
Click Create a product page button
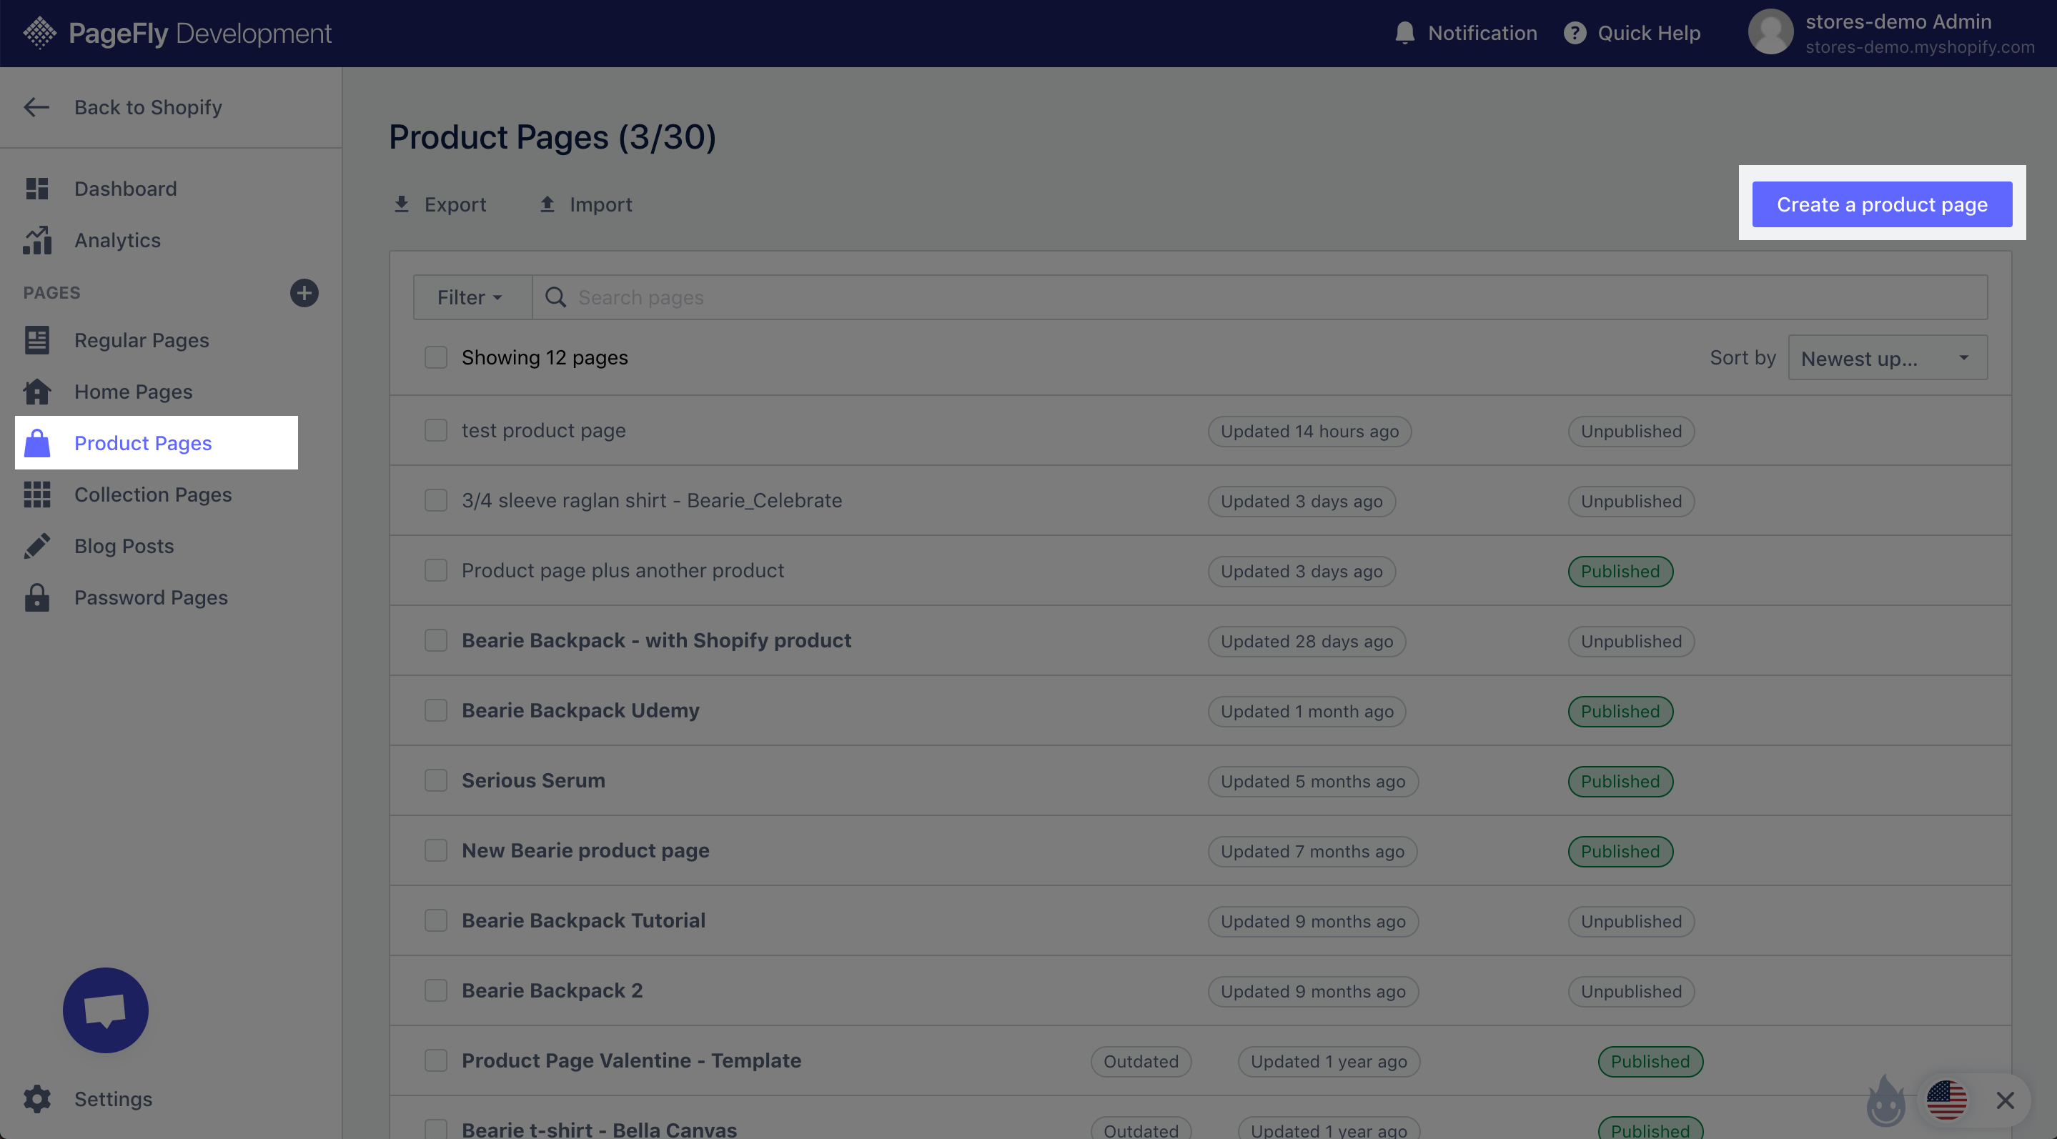(1881, 204)
